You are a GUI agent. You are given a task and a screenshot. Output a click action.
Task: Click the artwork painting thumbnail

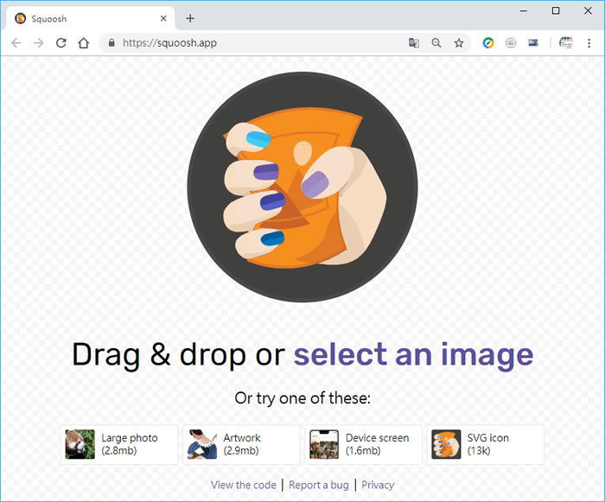[201, 444]
